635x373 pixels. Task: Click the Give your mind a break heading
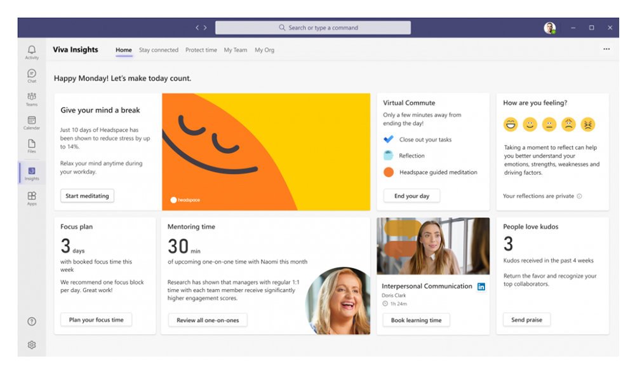click(x=100, y=111)
